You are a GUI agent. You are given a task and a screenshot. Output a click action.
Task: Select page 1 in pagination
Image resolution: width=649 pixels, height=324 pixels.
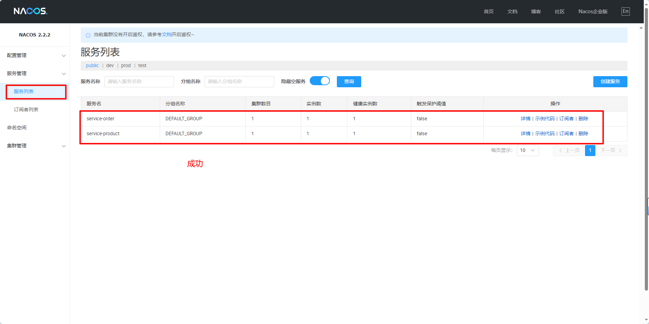tap(590, 151)
